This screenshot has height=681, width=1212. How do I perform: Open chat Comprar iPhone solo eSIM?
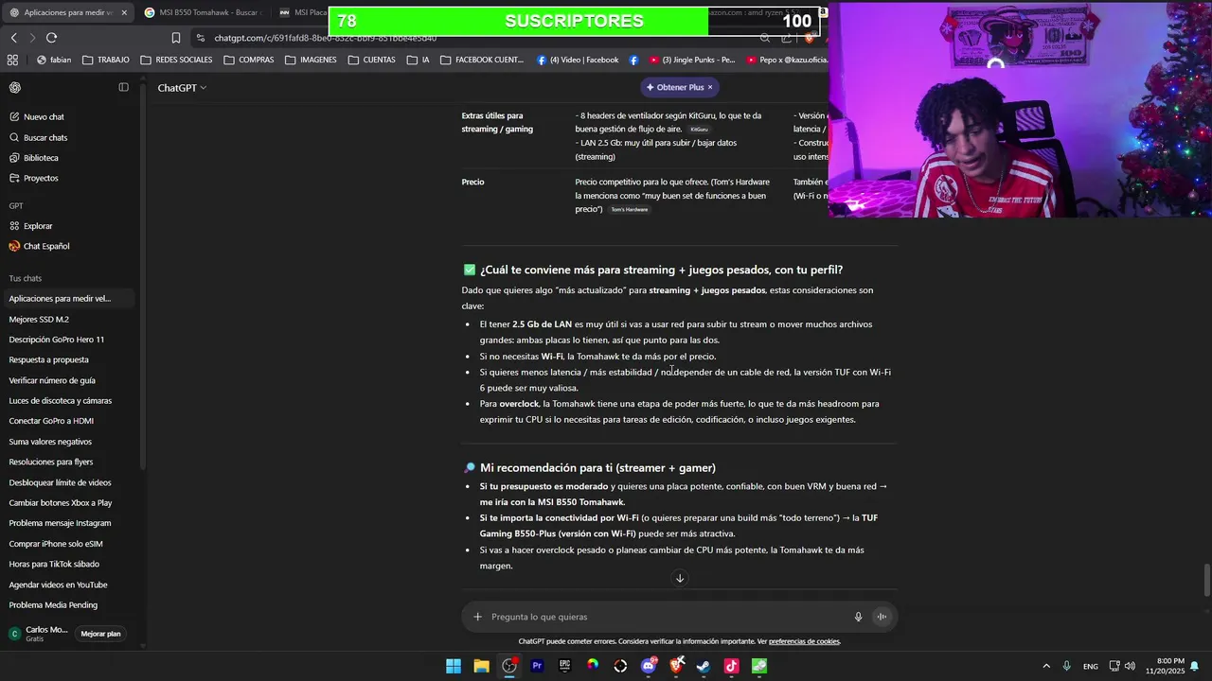(x=56, y=544)
